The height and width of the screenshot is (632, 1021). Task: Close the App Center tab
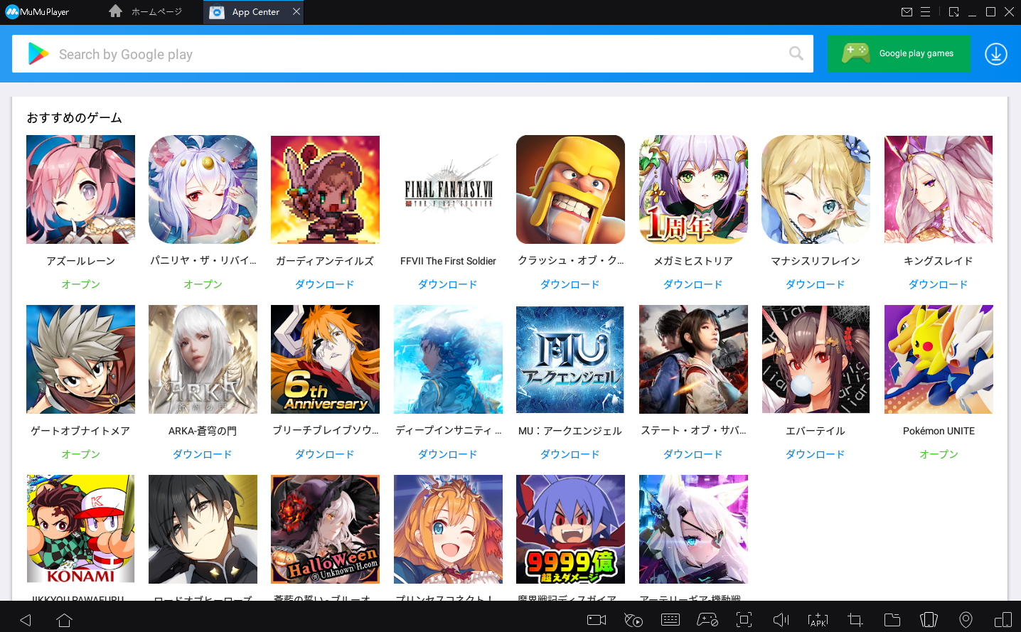(296, 11)
